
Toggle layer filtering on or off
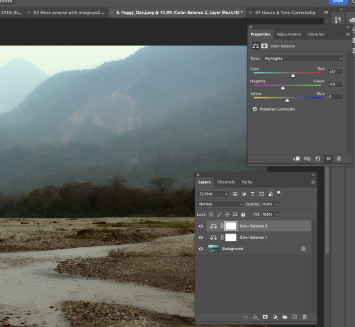[279, 193]
